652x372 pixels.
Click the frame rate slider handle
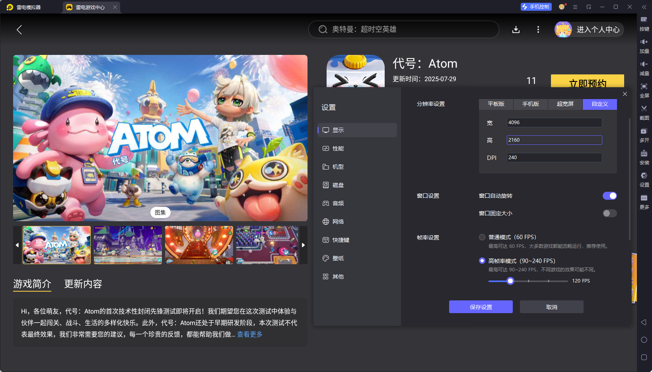(510, 281)
